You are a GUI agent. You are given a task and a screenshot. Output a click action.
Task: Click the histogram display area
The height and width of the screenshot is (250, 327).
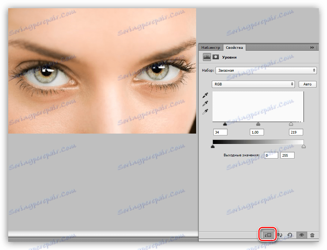click(x=258, y=107)
